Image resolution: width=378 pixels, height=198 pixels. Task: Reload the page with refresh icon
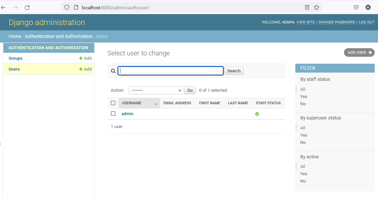point(27,8)
